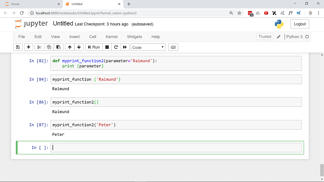The image size is (324, 182).
Task: Open the Help menu
Action: [156, 37]
